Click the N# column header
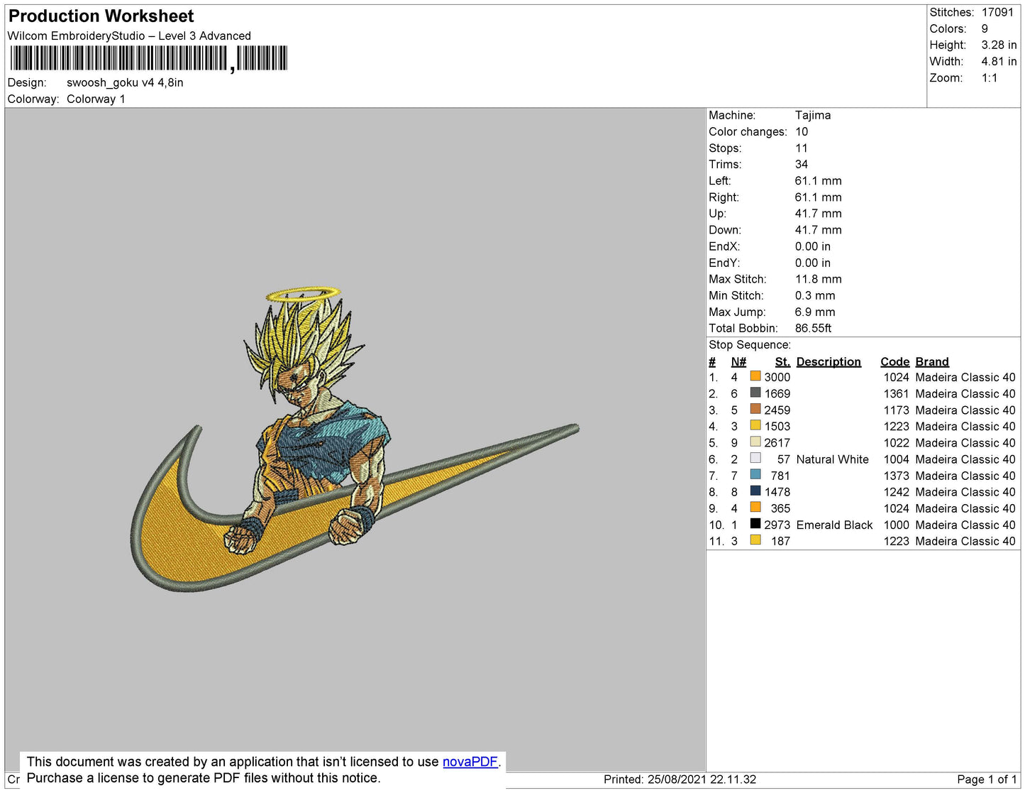 coord(738,361)
